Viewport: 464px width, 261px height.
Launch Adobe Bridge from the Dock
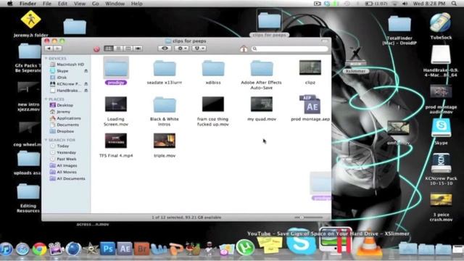142,248
